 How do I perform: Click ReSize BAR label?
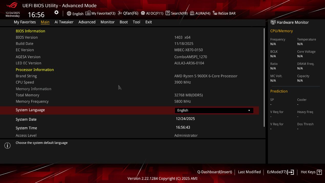(x=227, y=13)
